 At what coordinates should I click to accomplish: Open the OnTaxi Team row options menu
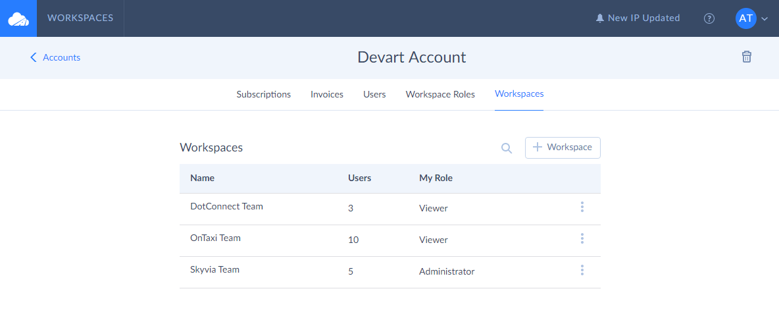click(582, 238)
